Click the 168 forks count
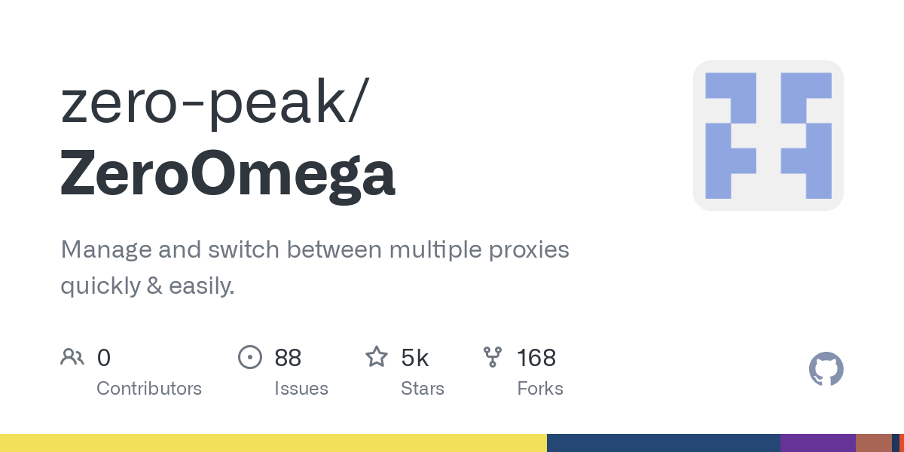904x452 pixels. (536, 358)
